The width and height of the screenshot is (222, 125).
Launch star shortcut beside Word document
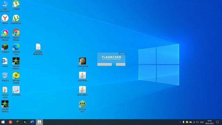pos(16,61)
